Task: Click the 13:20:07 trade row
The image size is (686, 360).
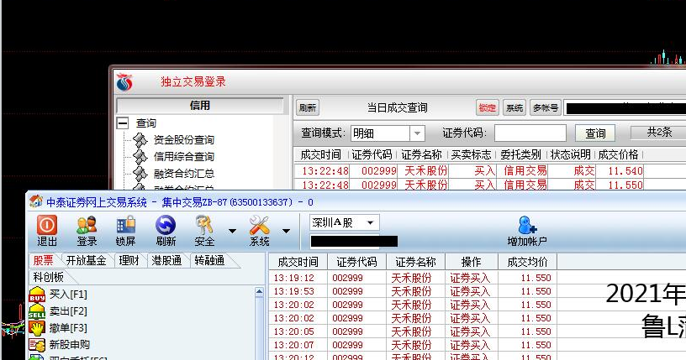Action: click(x=412, y=345)
